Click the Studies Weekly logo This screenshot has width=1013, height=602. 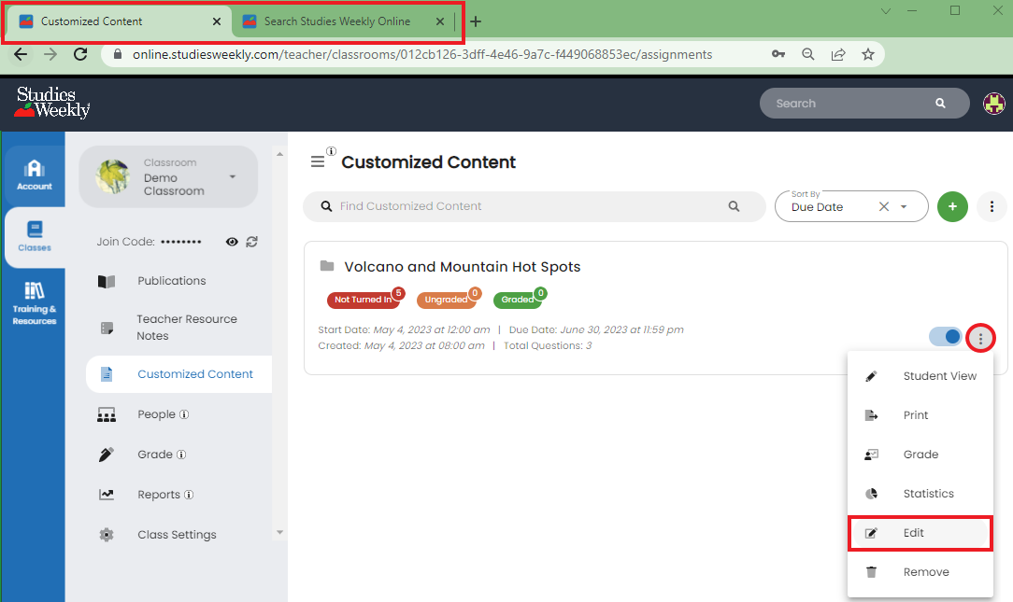[52, 103]
